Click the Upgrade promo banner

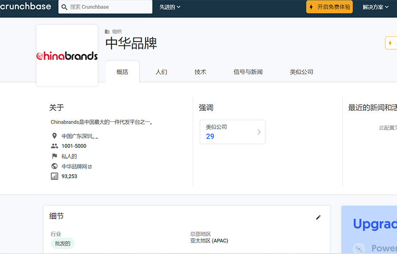[369, 230]
